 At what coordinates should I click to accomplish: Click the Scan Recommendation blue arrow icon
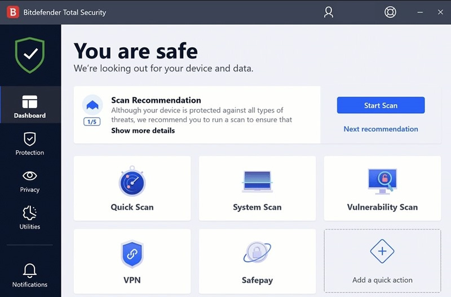[92, 105]
